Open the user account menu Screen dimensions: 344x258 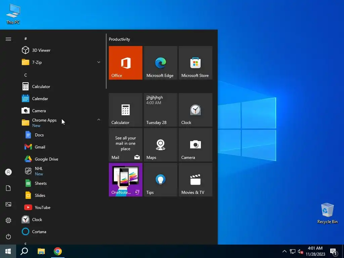pyautogui.click(x=8, y=172)
